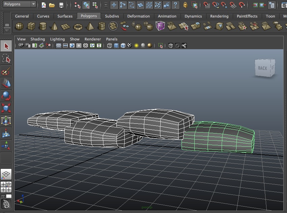This screenshot has width=287, height=213.
Task: Open the Lighting viewport menu
Action: 57,39
